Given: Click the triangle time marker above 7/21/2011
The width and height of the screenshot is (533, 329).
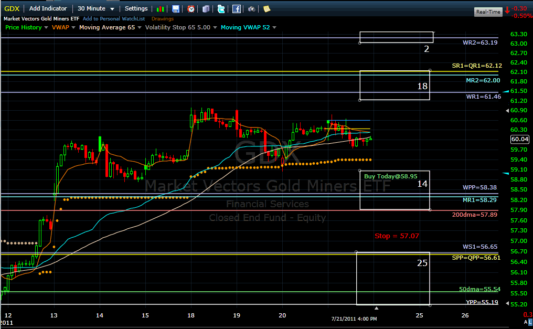Looking at the screenshot, I should click(x=376, y=308).
